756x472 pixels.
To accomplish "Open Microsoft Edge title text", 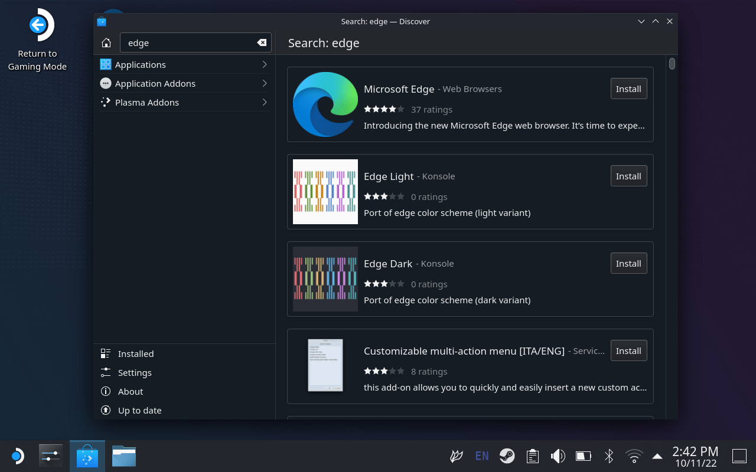I will click(399, 89).
